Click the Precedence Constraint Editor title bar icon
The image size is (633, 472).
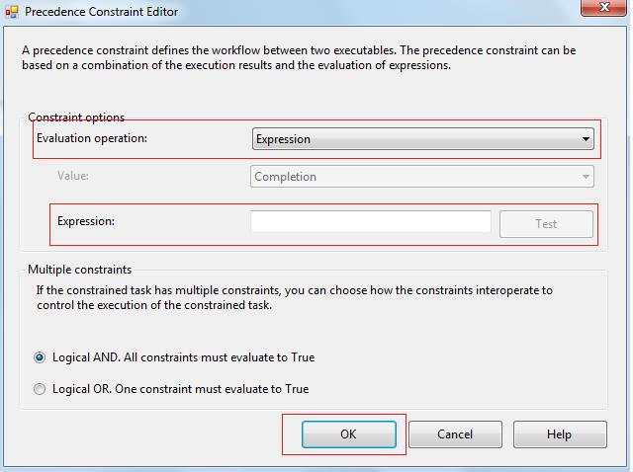[11, 12]
